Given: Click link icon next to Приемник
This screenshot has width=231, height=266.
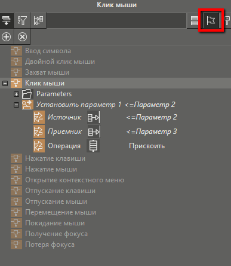Looking at the screenshot, I should pyautogui.click(x=94, y=132).
